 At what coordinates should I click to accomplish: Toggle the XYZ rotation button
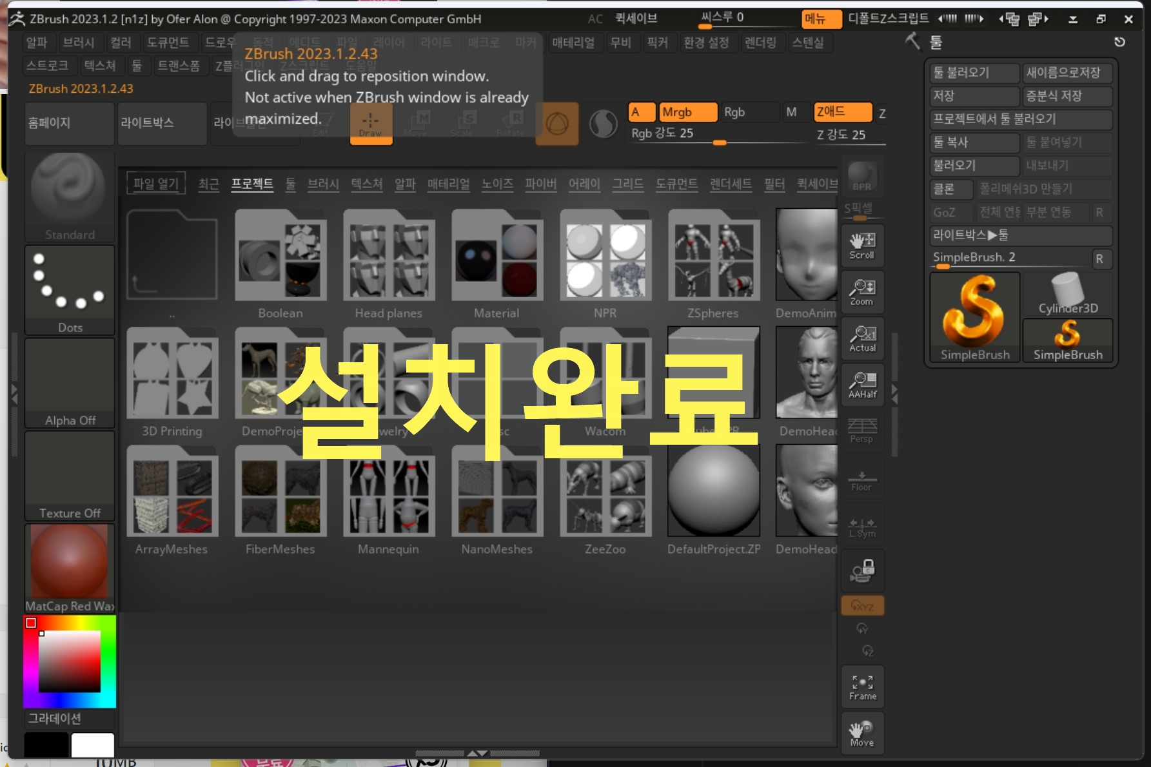click(862, 606)
